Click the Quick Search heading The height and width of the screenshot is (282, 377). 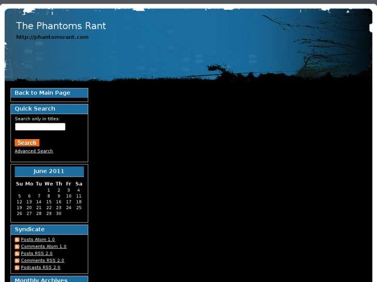(35, 109)
